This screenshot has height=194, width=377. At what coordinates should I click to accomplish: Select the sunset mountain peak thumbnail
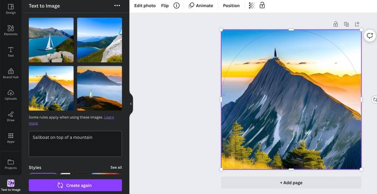(x=51, y=88)
